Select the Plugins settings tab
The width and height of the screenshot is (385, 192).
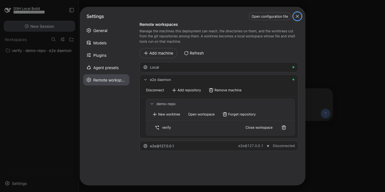(x=106, y=55)
